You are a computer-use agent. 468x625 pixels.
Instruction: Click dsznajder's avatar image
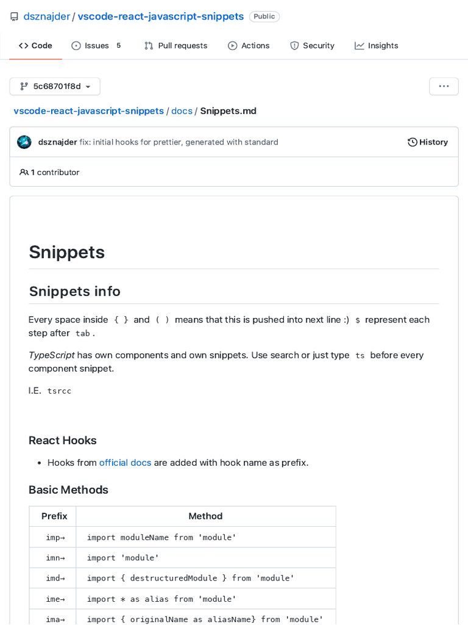pyautogui.click(x=24, y=142)
